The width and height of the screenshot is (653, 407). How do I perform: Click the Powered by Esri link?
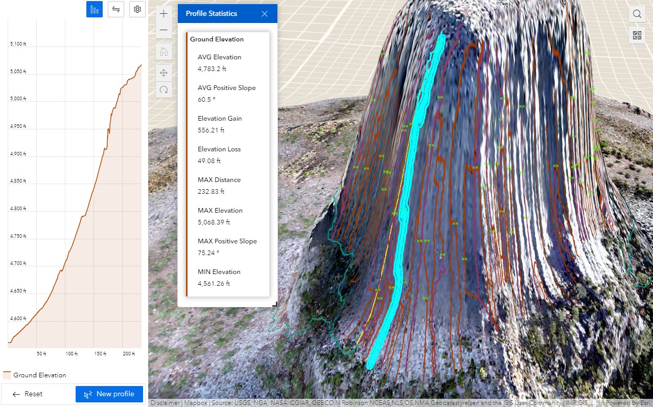point(629,402)
